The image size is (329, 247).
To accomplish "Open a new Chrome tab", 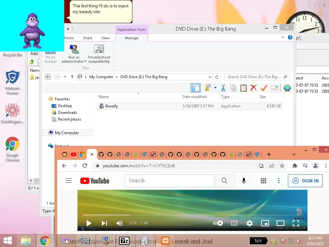I will pyautogui.click(x=269, y=154).
